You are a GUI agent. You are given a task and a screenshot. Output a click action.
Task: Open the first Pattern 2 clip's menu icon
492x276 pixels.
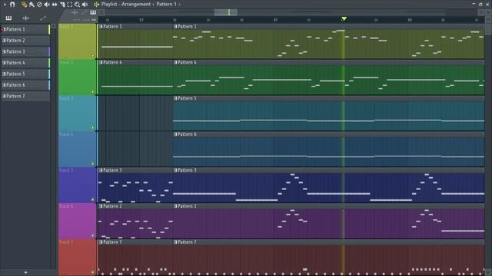[101, 206]
